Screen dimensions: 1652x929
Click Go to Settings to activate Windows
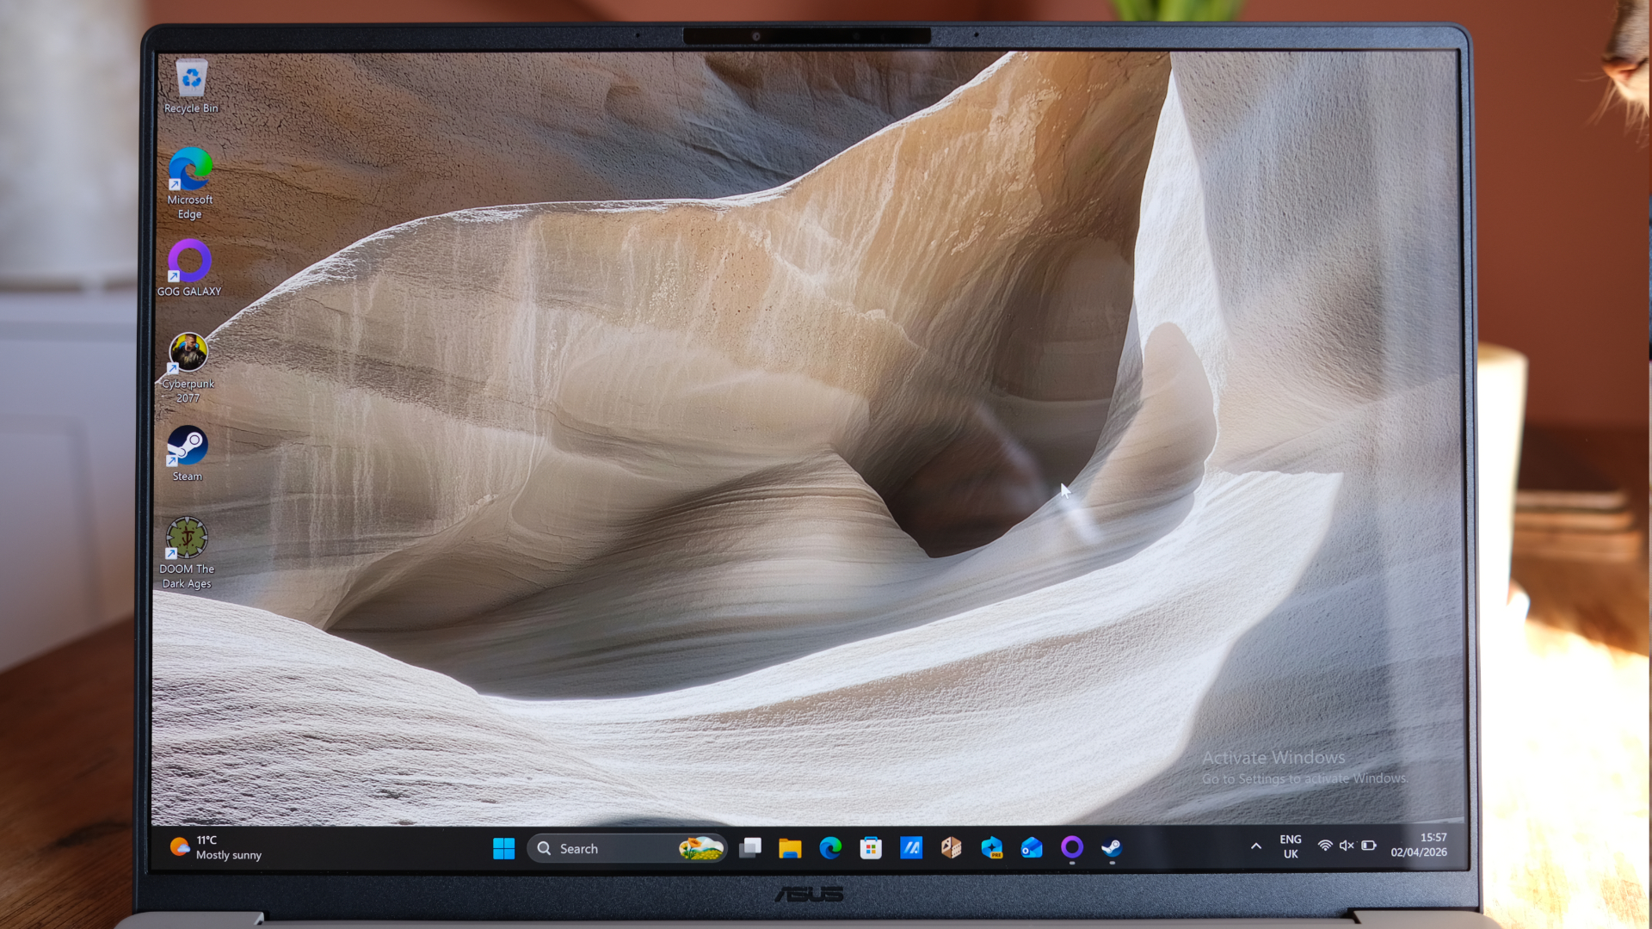pyautogui.click(x=1304, y=778)
